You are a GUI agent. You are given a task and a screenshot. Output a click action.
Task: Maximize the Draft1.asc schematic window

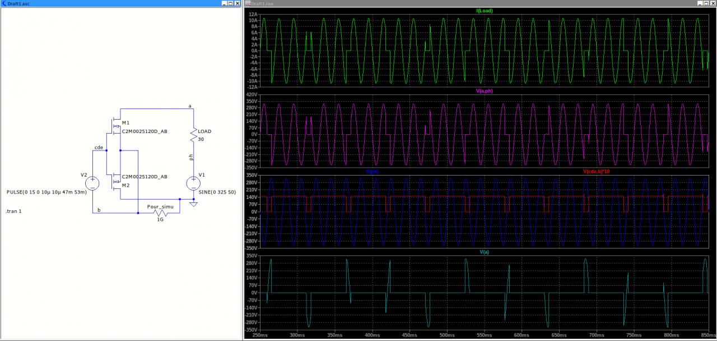230,3
